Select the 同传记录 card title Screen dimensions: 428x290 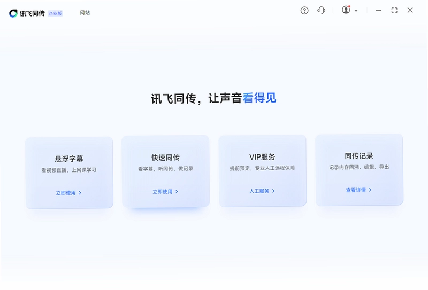(x=359, y=156)
